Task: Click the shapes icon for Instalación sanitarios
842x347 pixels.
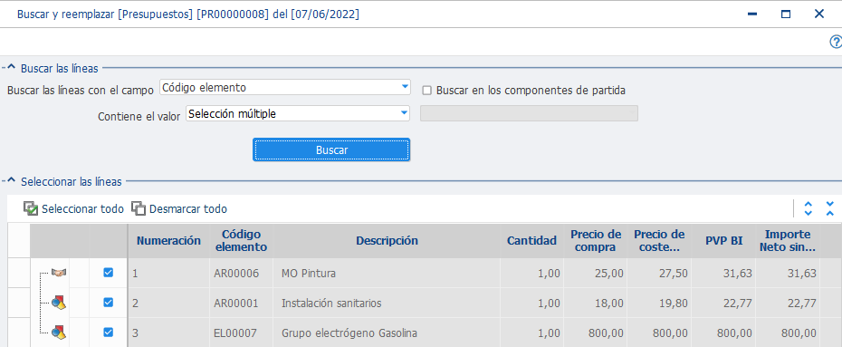Action: coord(59,304)
